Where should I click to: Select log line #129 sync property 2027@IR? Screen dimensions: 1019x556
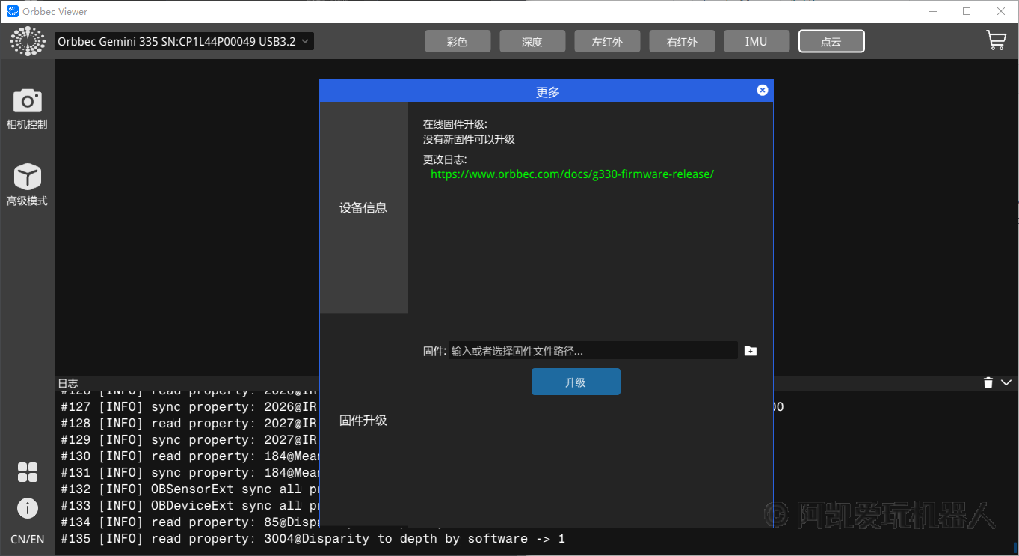coord(190,440)
